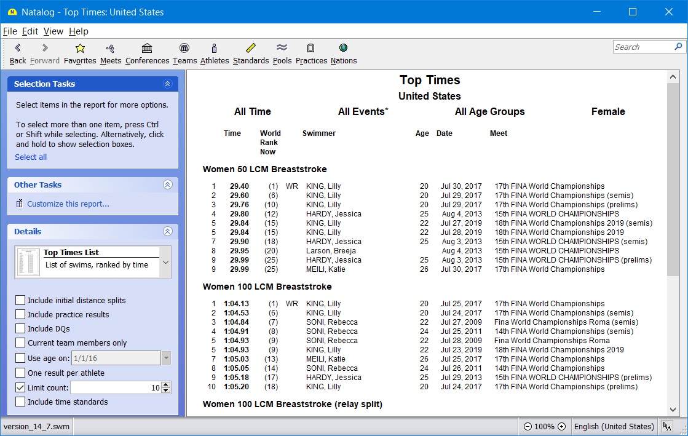This screenshot has width=688, height=436.
Task: Check One result per athlete
Action: point(21,373)
